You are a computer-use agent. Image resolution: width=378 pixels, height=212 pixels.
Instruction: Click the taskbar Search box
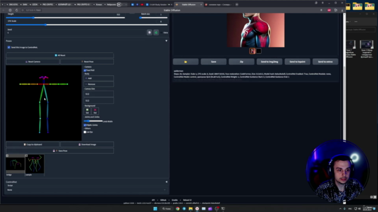click(x=167, y=208)
